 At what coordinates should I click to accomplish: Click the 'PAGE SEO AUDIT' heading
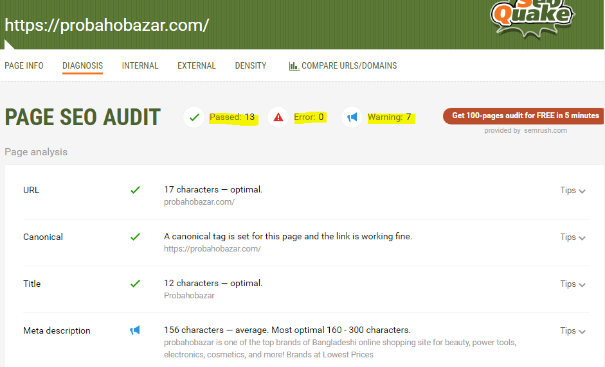[x=82, y=117]
